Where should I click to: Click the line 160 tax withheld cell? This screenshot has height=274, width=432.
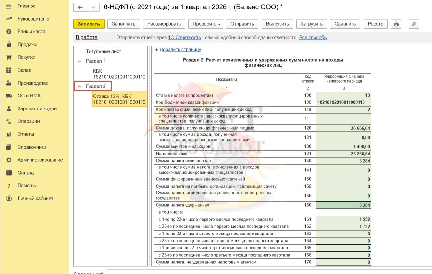point(343,205)
